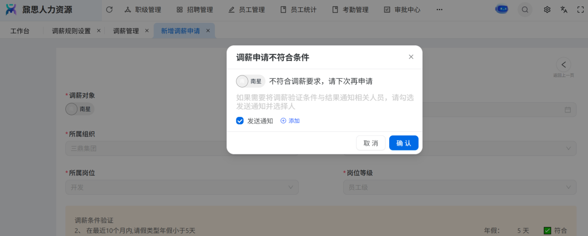Toggle fullscreen mode icon

(580, 10)
